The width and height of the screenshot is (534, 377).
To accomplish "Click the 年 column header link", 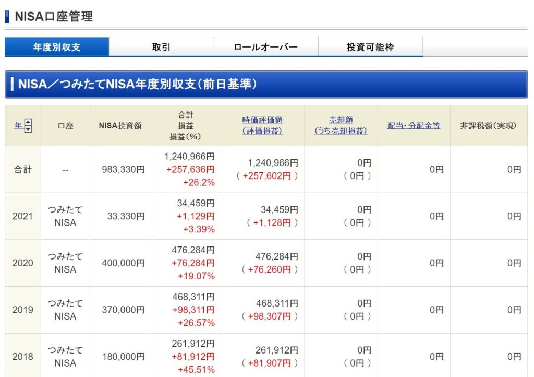I will click(18, 125).
